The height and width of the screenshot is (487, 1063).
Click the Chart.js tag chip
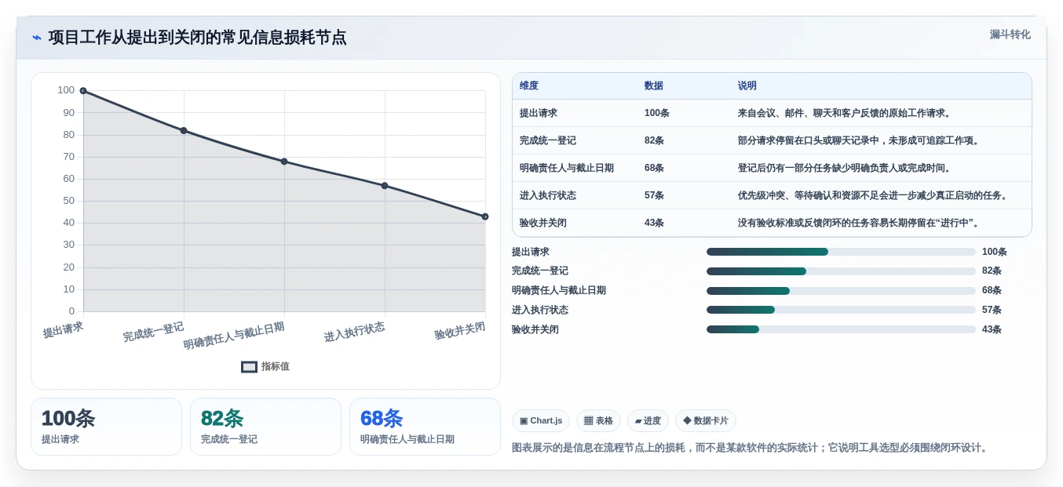(541, 421)
